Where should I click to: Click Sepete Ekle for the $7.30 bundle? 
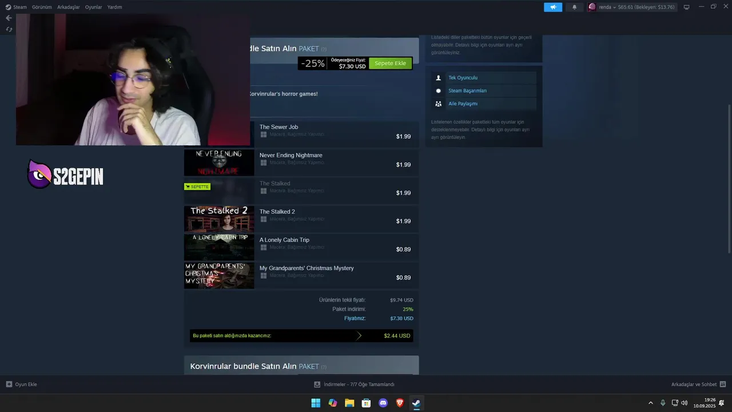click(391, 63)
